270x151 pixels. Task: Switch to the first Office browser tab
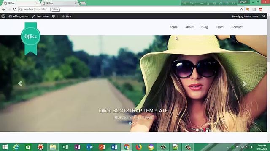[x=20, y=3]
